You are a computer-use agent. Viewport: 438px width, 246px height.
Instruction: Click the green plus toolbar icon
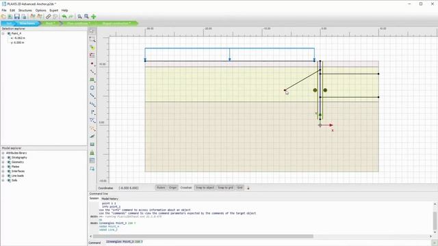pos(94,16)
